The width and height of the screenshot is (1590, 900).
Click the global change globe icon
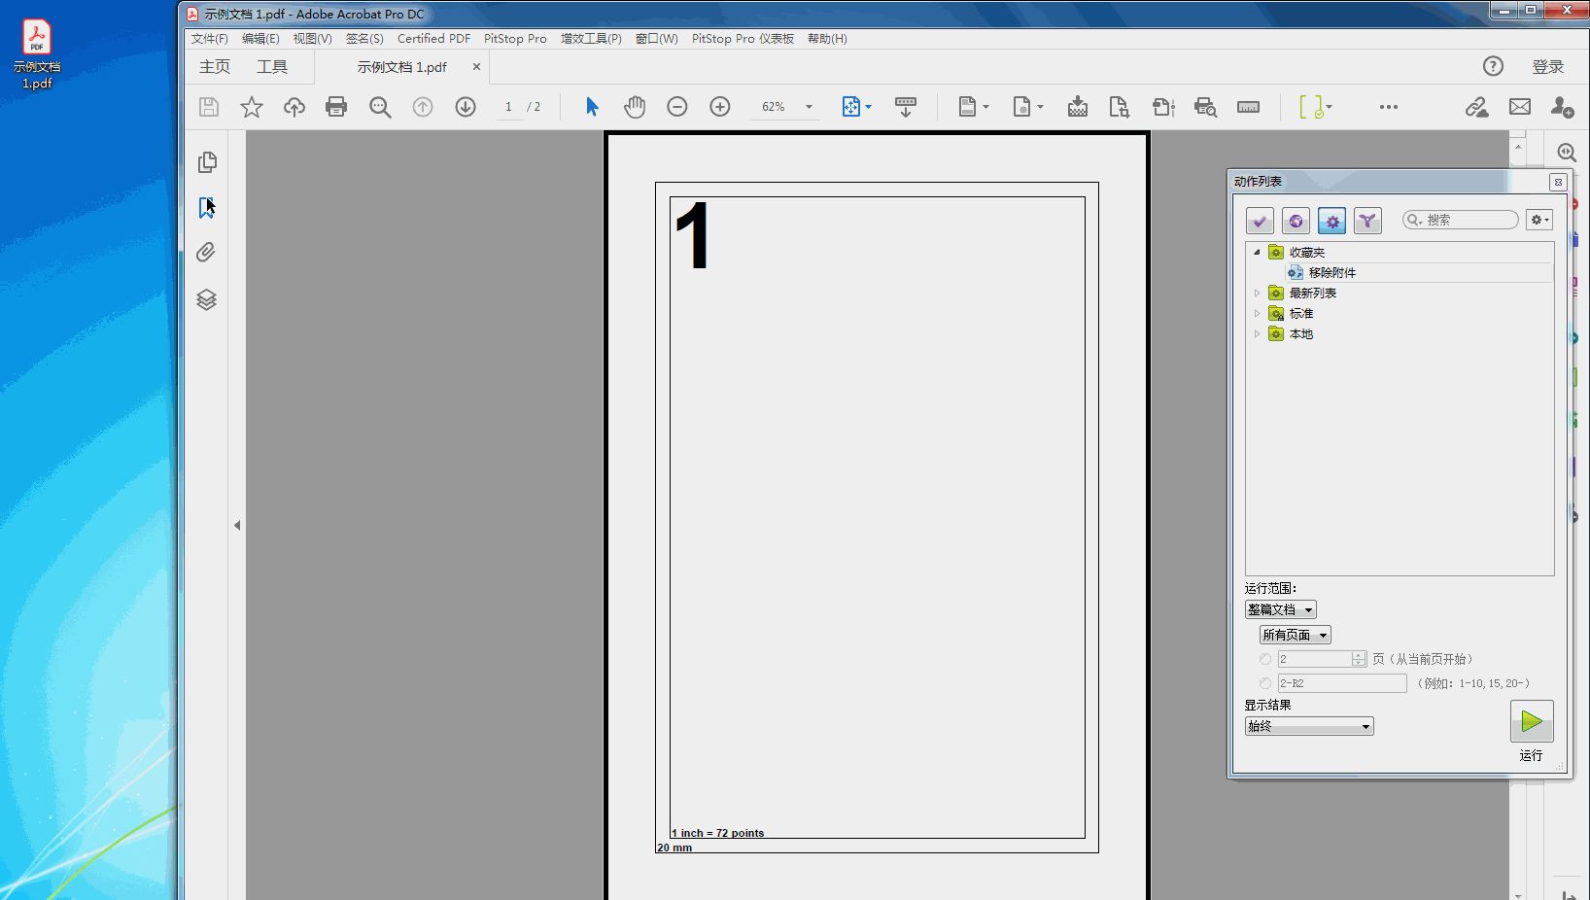click(x=1296, y=221)
